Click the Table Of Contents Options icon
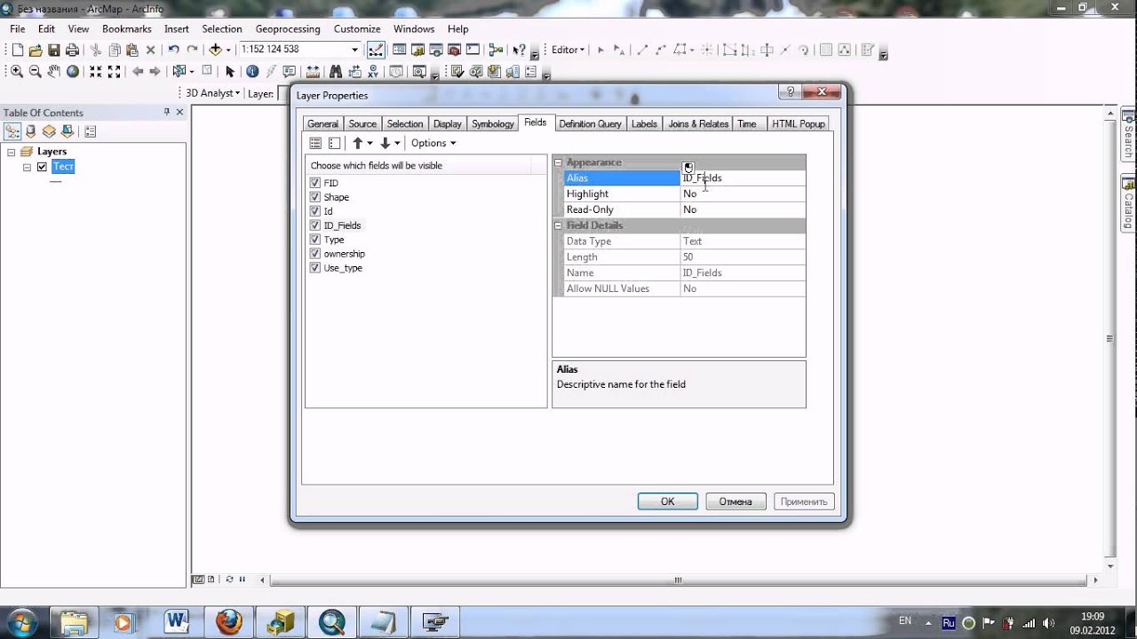 pos(90,131)
